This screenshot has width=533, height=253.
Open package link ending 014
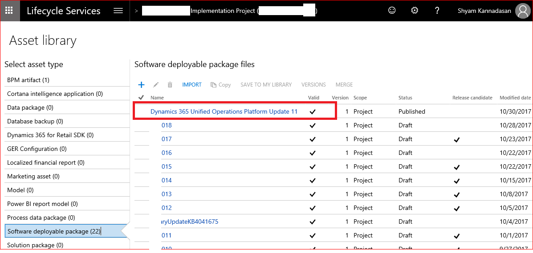pos(167,181)
